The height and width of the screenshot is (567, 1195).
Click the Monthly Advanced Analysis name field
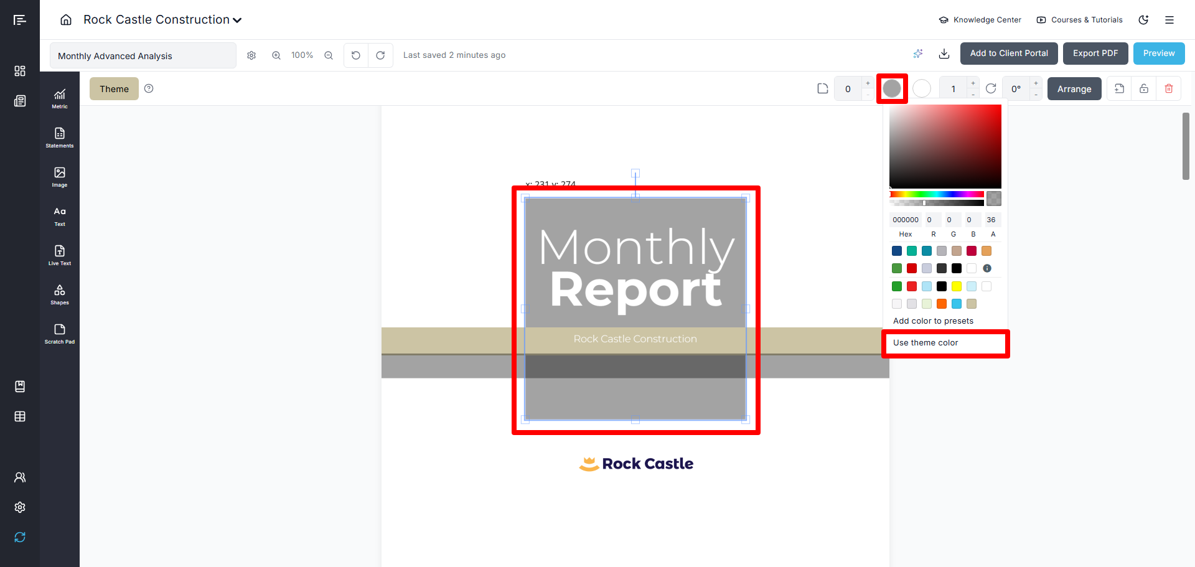coord(143,55)
